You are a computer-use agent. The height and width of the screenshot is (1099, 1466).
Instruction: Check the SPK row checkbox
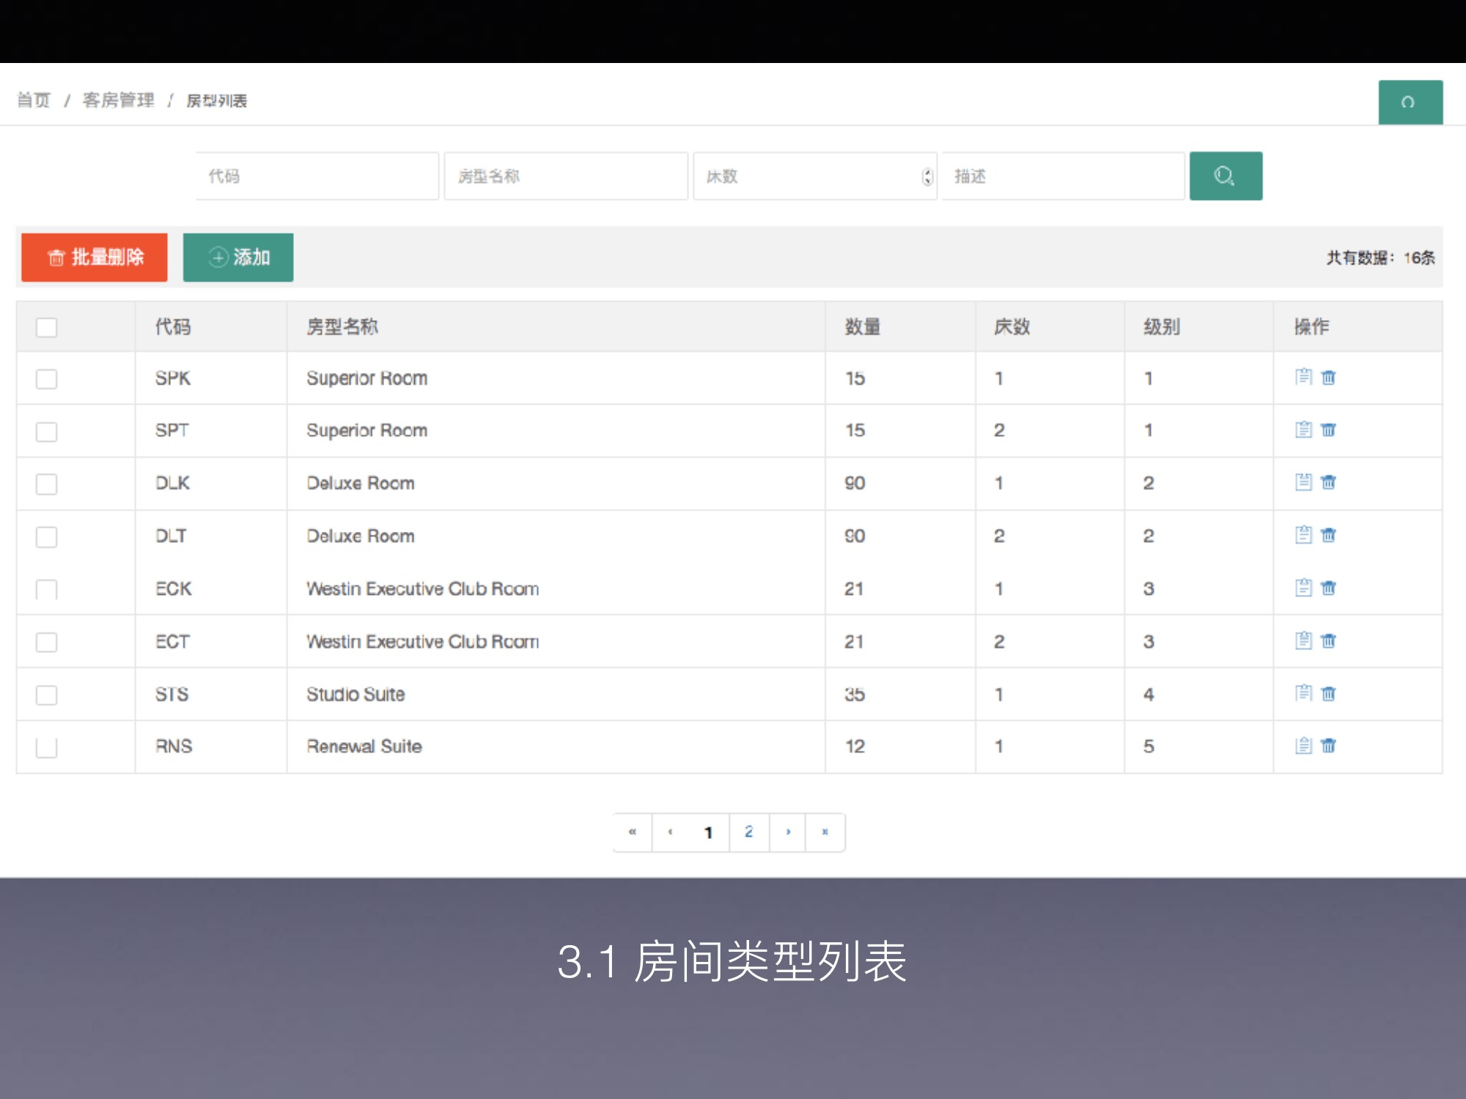pyautogui.click(x=46, y=379)
